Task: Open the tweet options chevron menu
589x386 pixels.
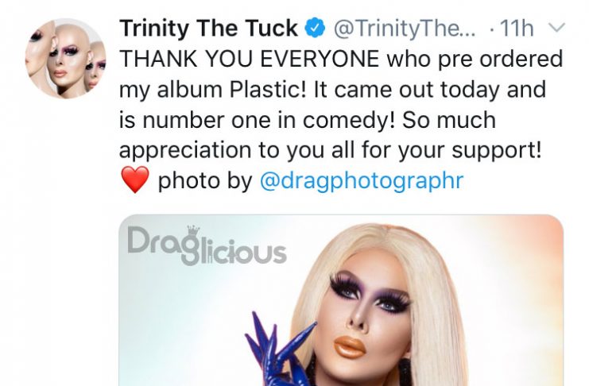Action: point(556,28)
